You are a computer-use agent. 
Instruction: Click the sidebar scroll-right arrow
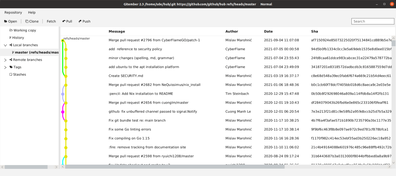click(x=56, y=167)
